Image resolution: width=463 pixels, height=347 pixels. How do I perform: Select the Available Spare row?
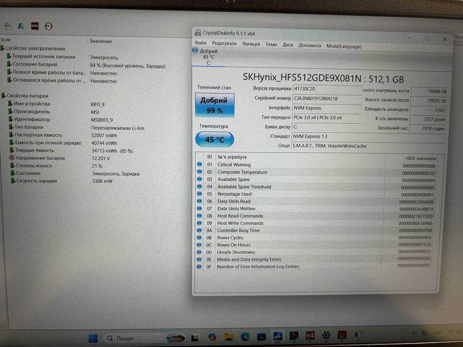pyautogui.click(x=317, y=179)
